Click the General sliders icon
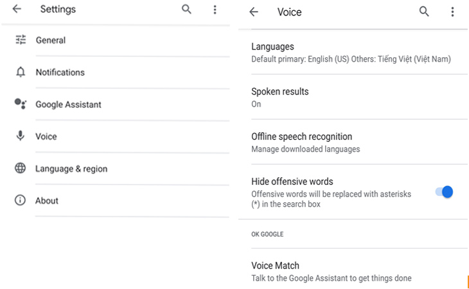The image size is (469, 289). point(21,40)
